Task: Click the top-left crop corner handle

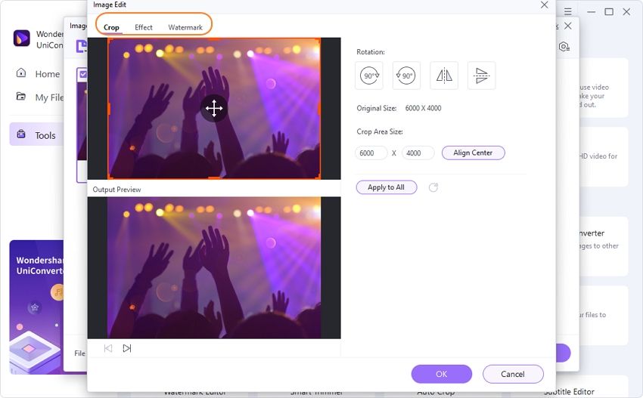Action: click(x=108, y=39)
